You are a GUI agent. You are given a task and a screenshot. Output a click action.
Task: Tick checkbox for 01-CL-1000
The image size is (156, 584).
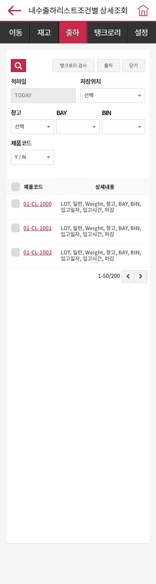[16, 203]
